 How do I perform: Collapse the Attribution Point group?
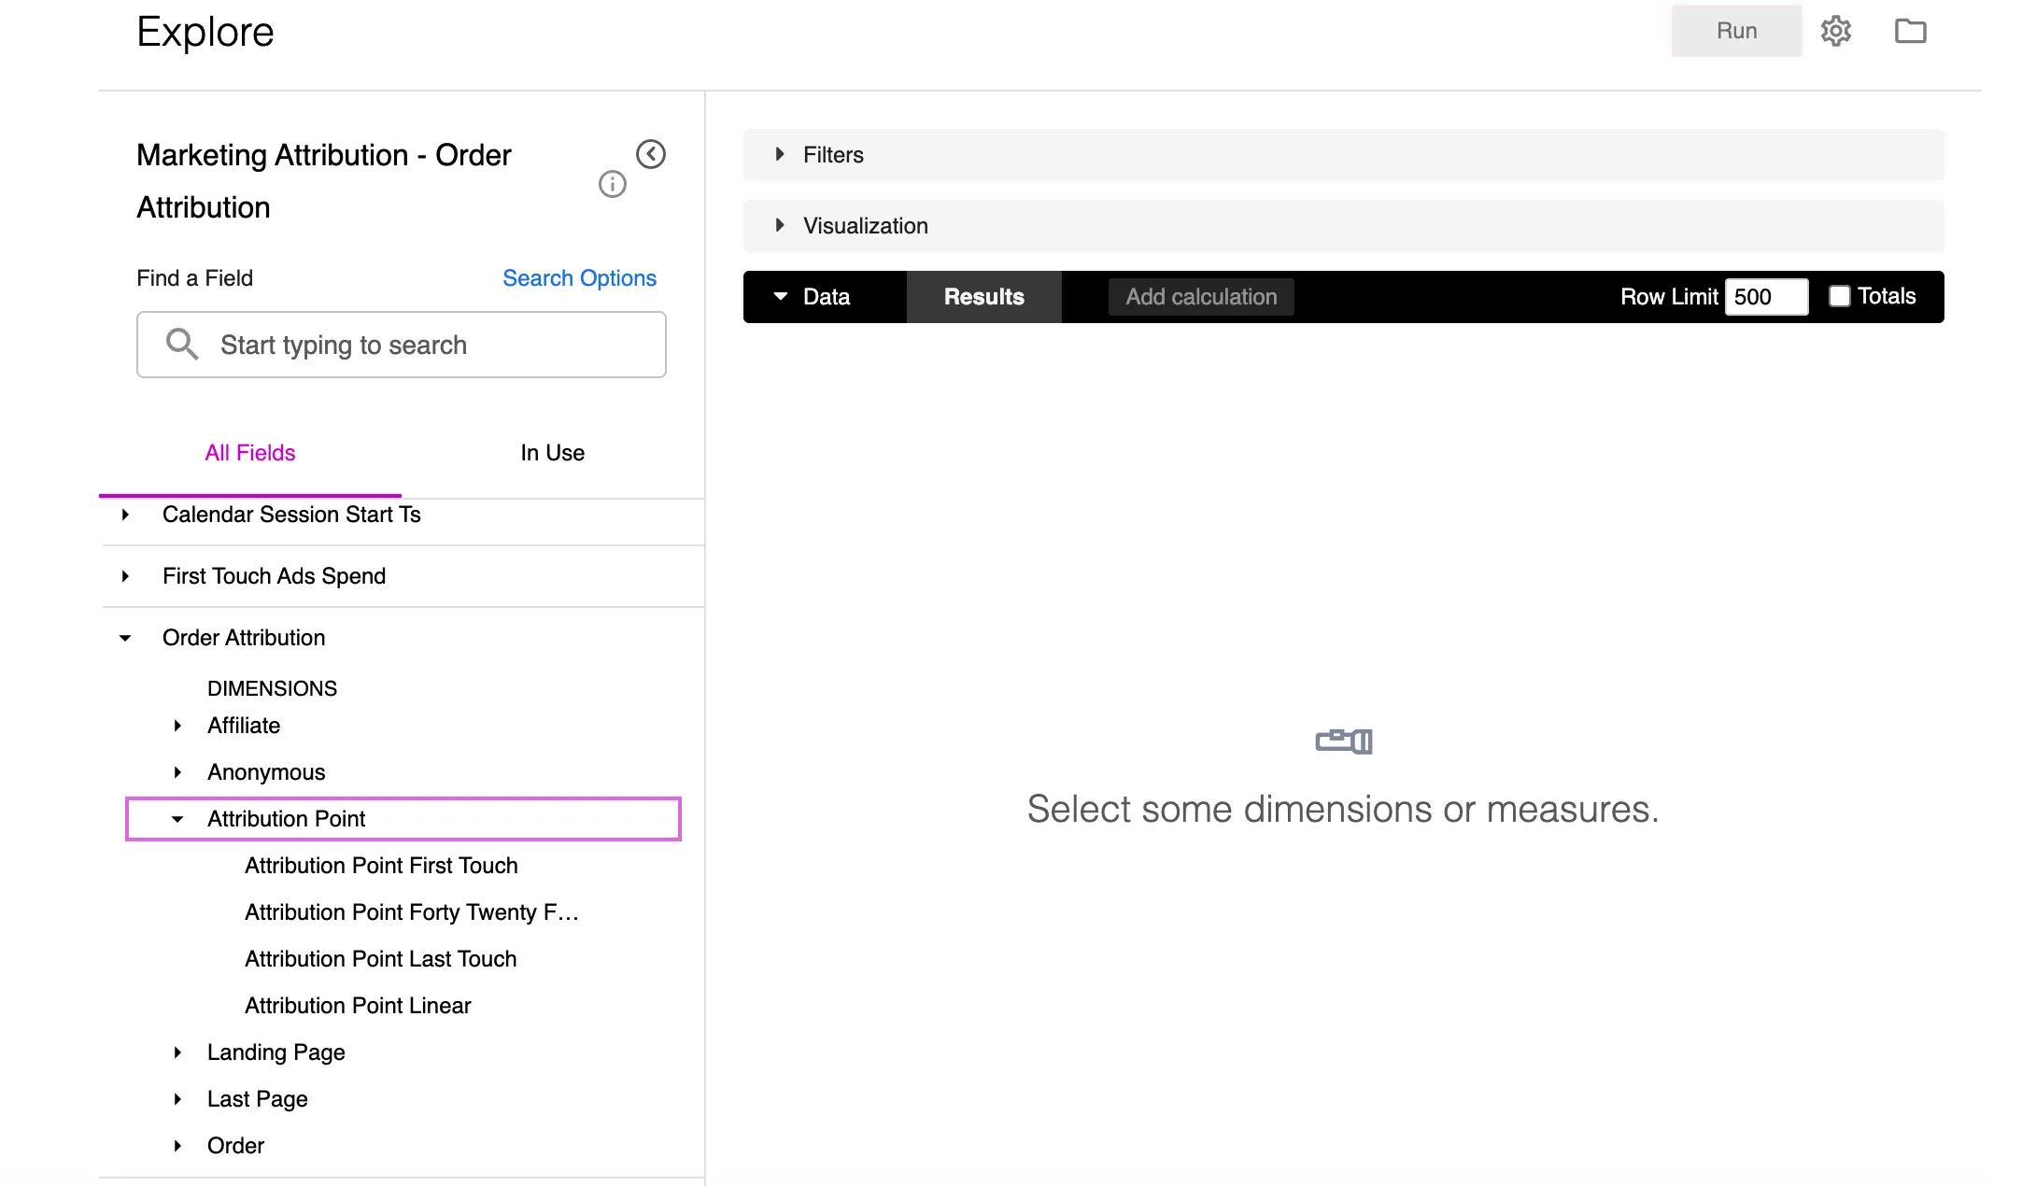[177, 819]
